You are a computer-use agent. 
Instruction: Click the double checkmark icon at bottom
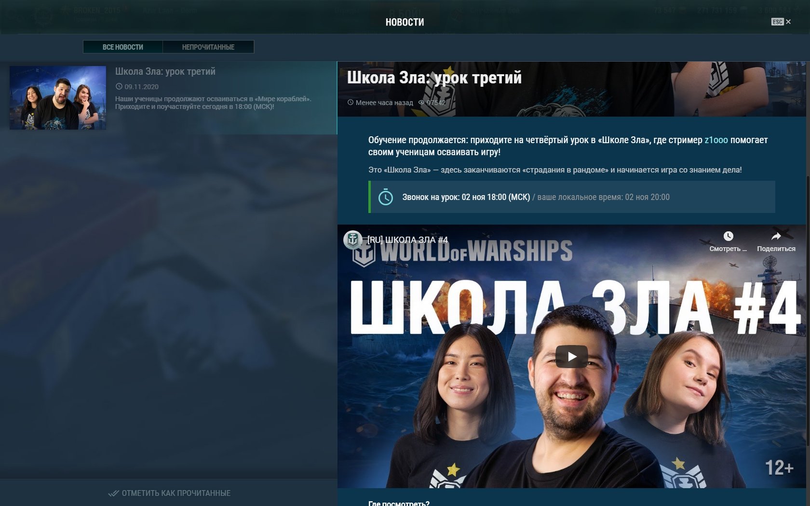click(x=114, y=493)
